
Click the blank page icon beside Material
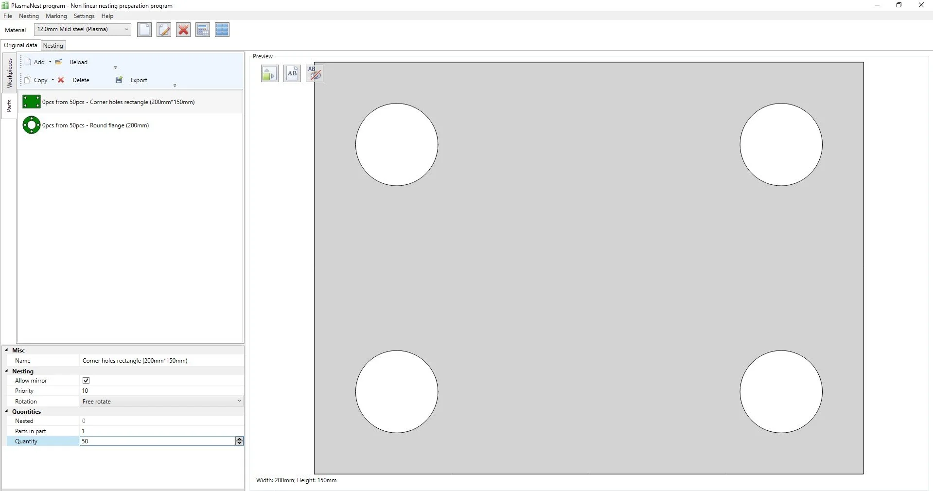point(144,30)
